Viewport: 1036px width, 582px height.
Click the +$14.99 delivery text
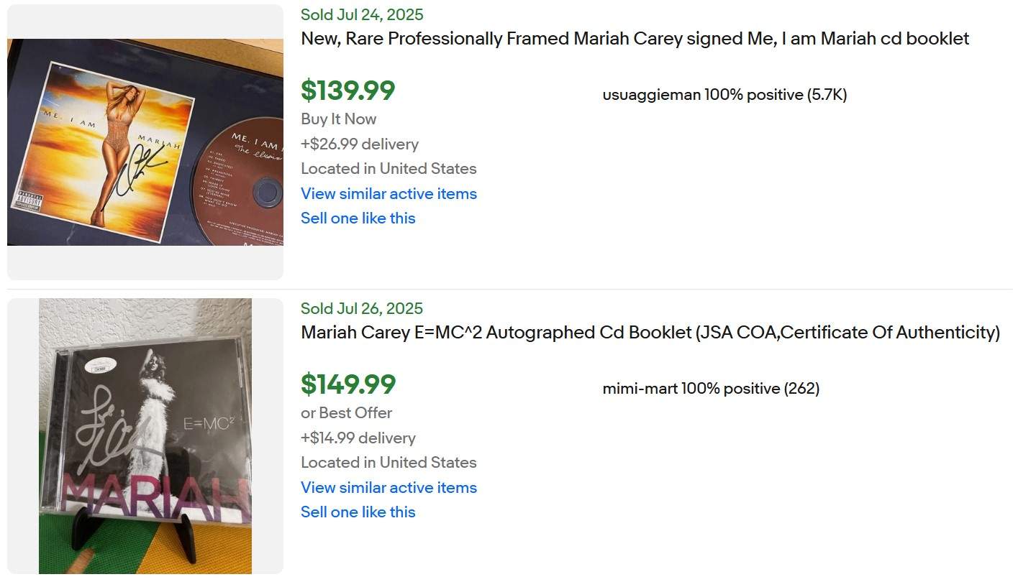pyautogui.click(x=358, y=438)
